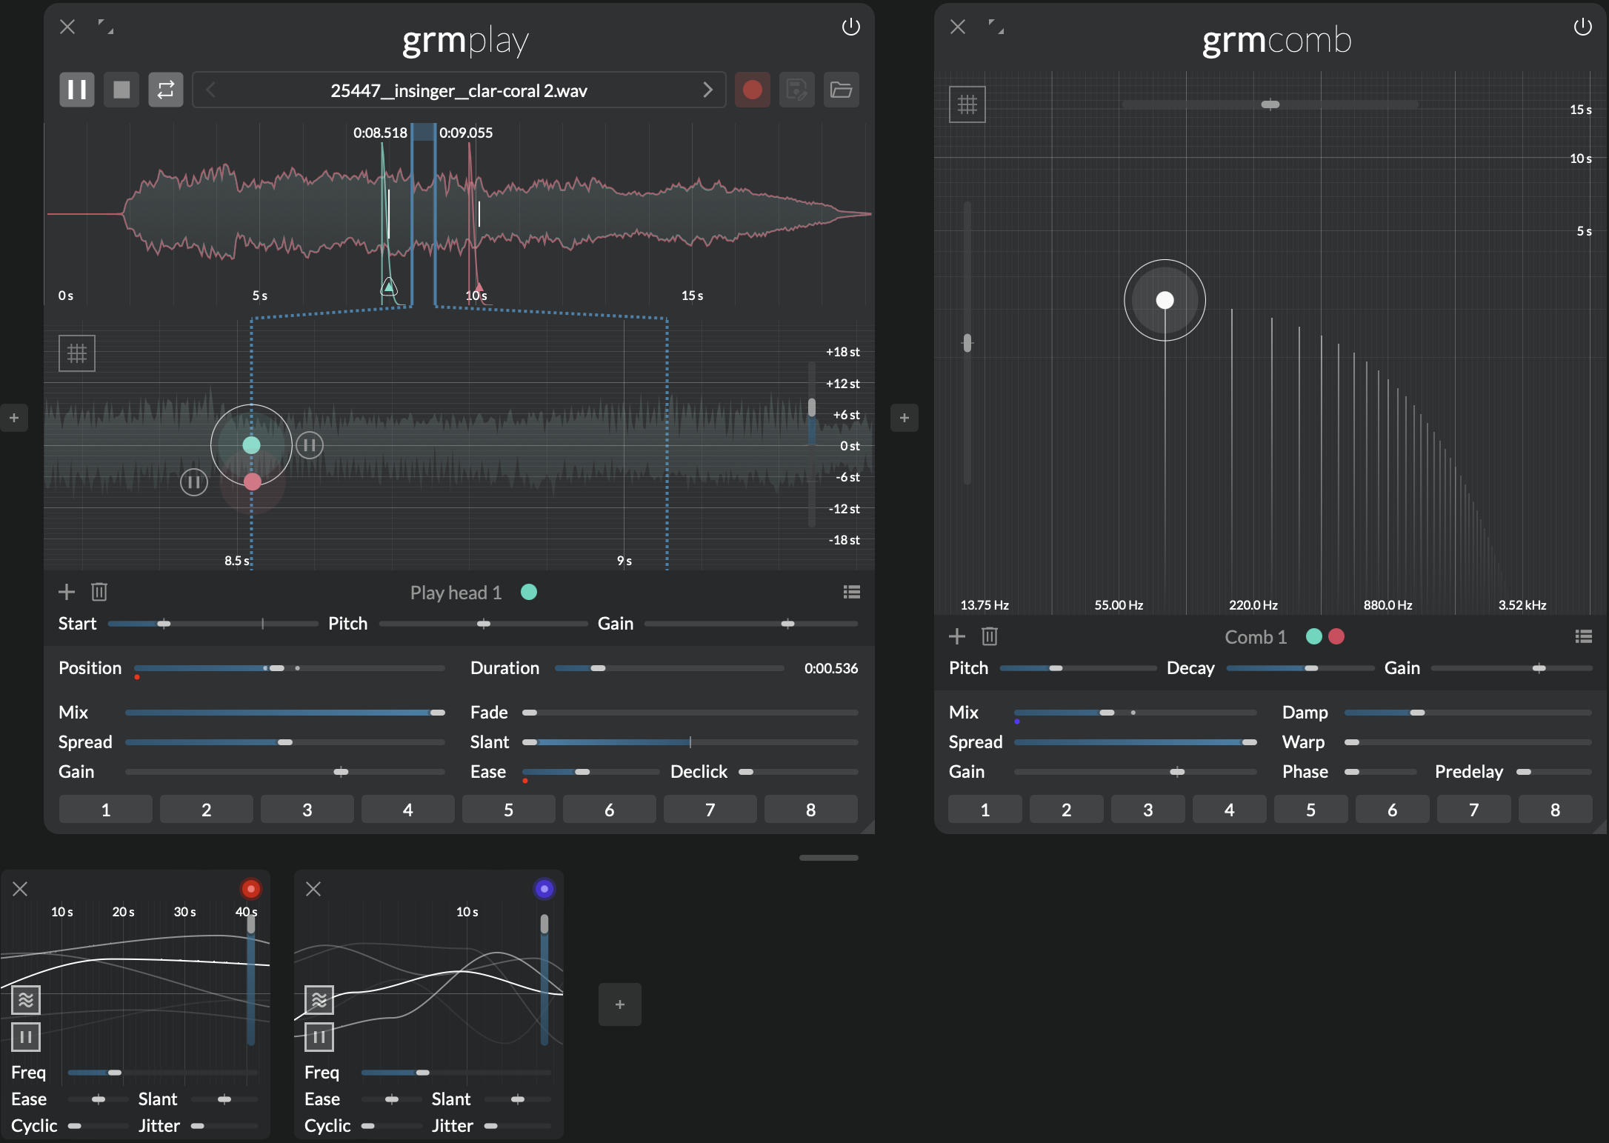This screenshot has height=1143, width=1609.
Task: Add a new comb with plus icon
Action: [957, 636]
